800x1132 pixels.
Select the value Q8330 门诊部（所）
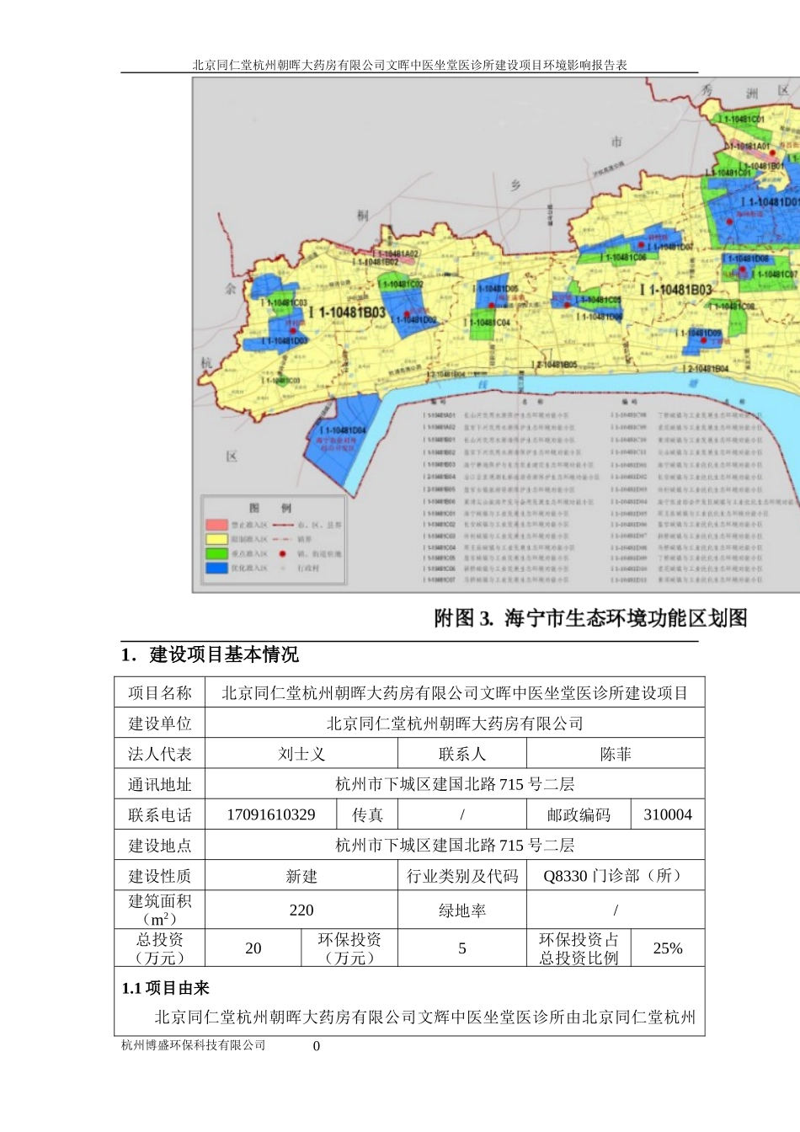click(616, 876)
